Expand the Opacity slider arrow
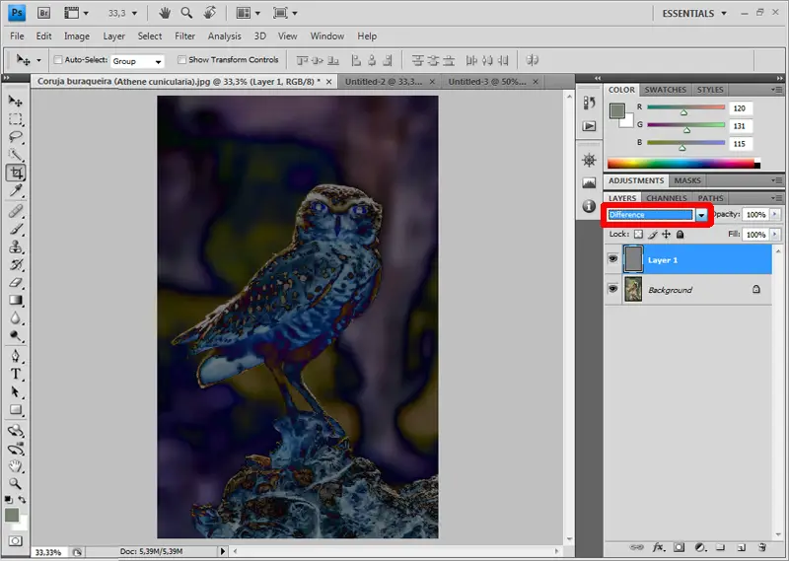 [775, 214]
